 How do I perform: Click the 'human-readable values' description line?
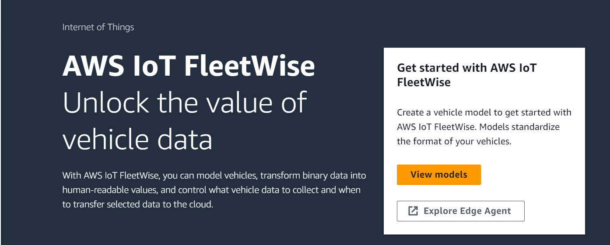pyautogui.click(x=105, y=190)
